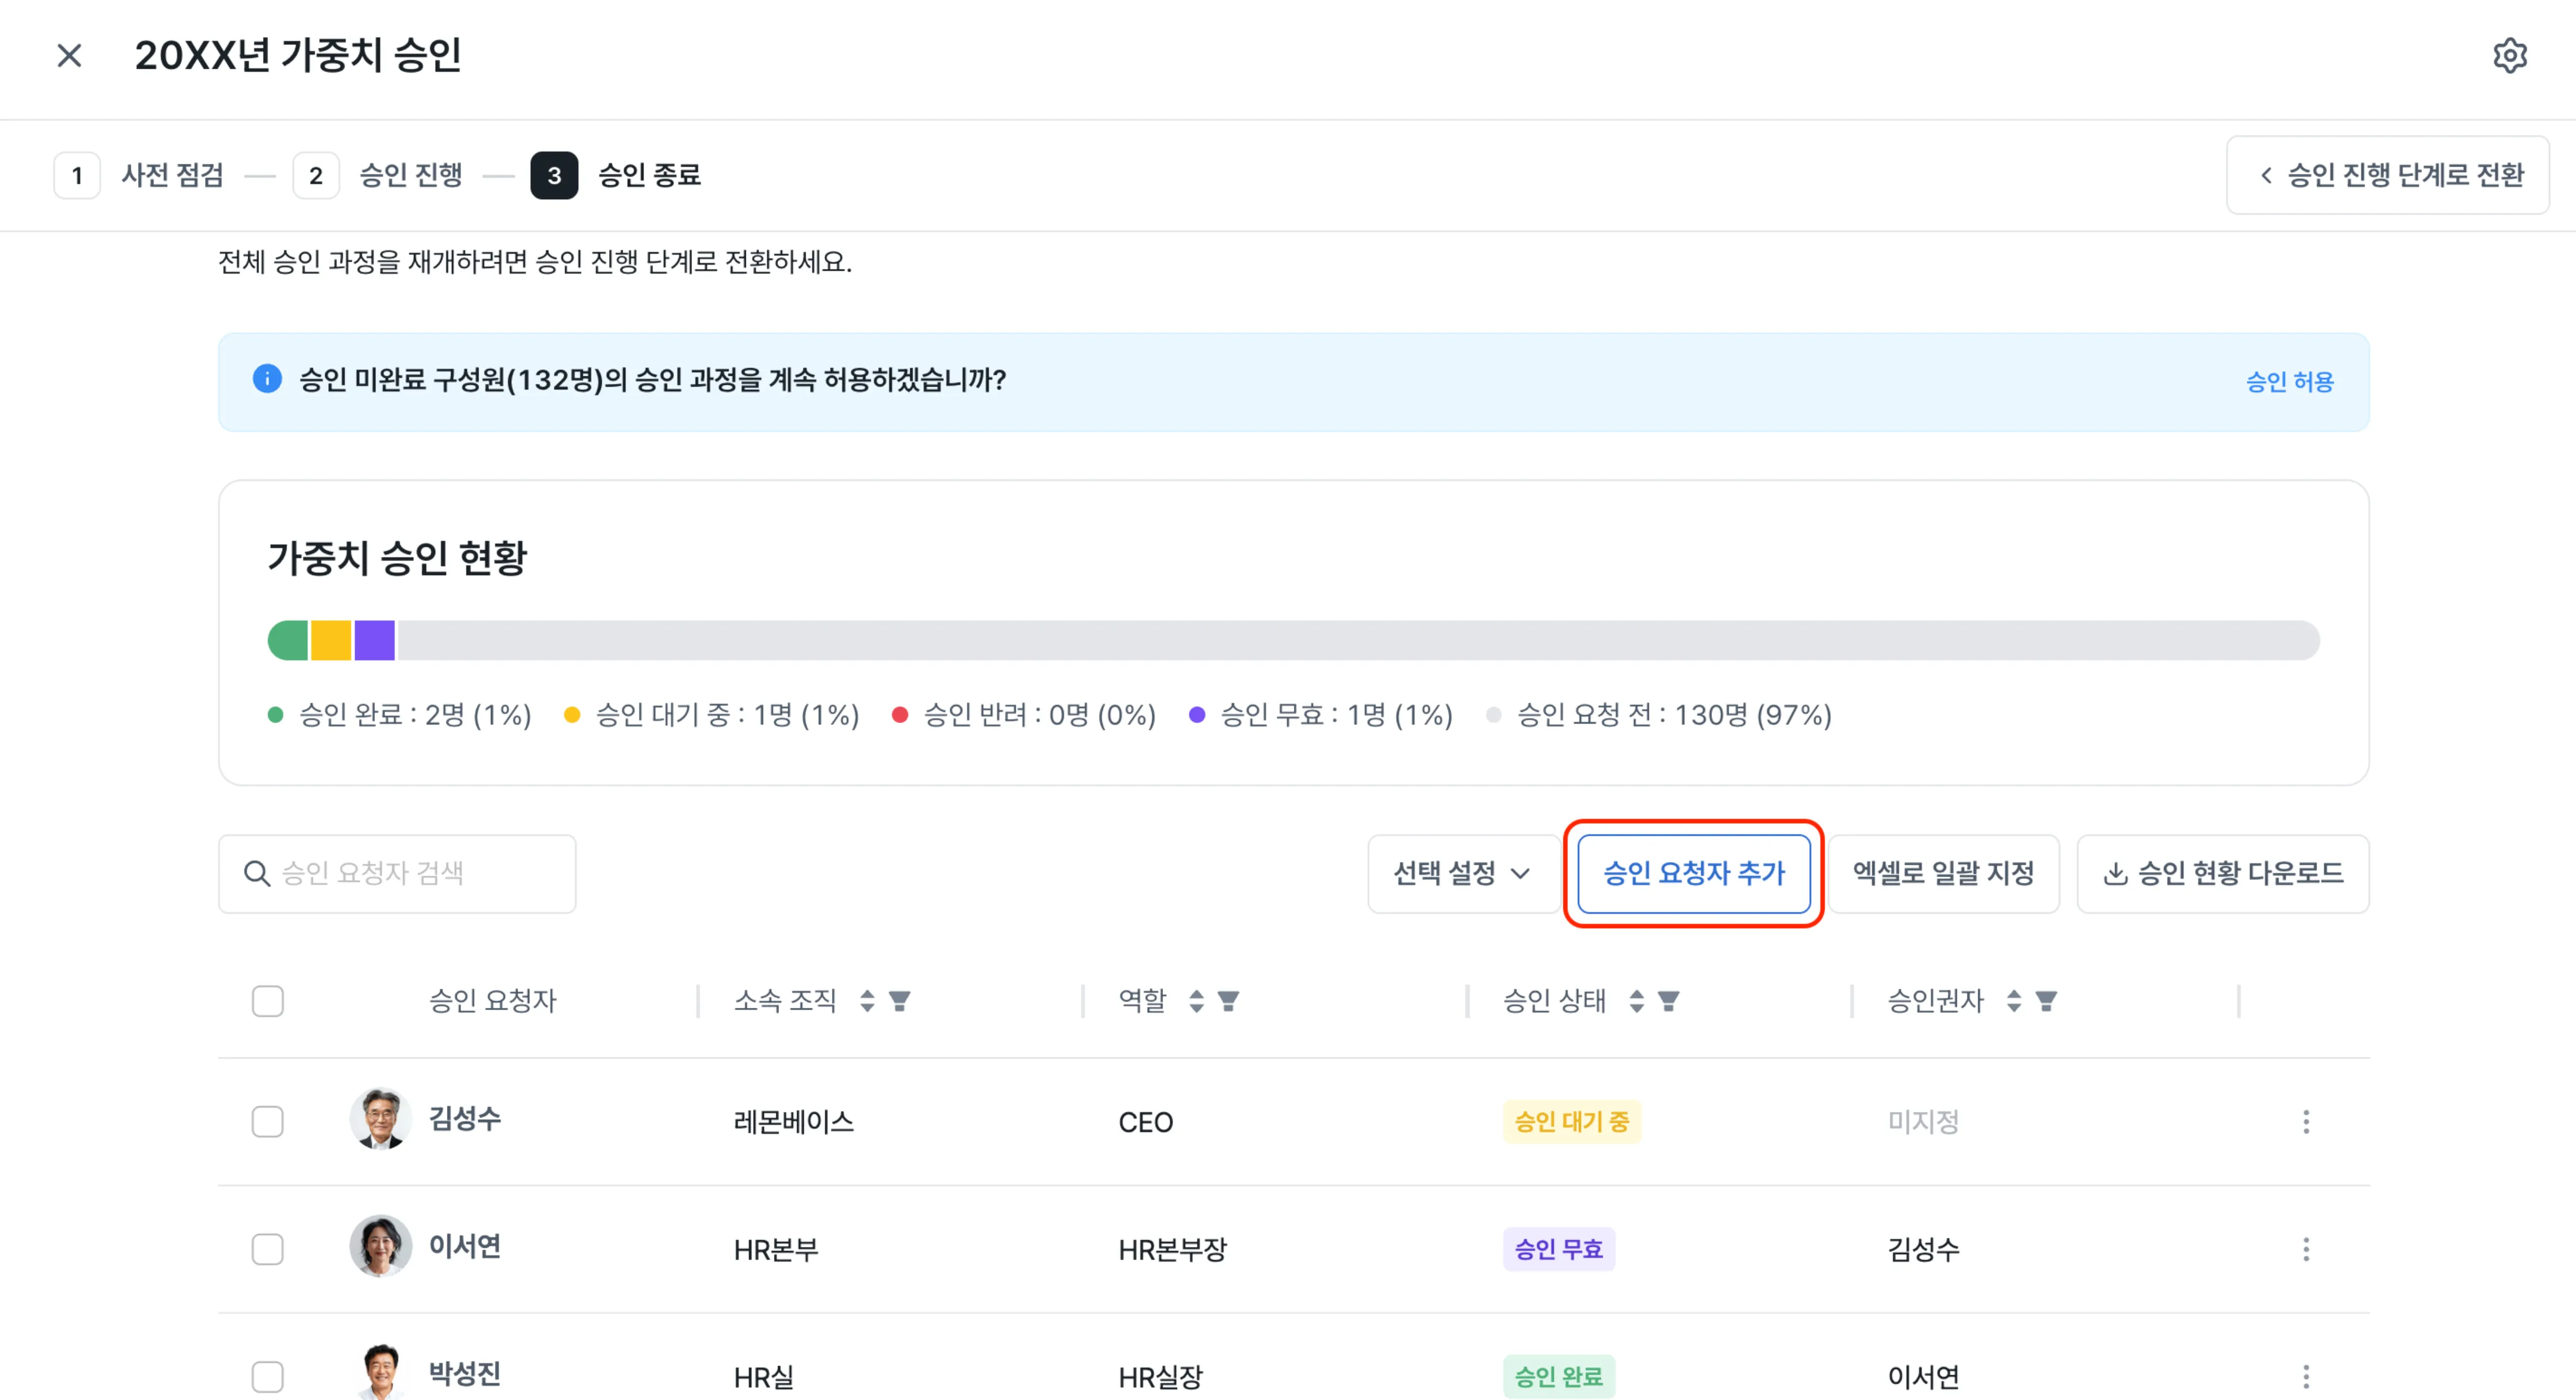Download via 승인 현황 다운로드 button
2576x1400 pixels.
(2223, 874)
